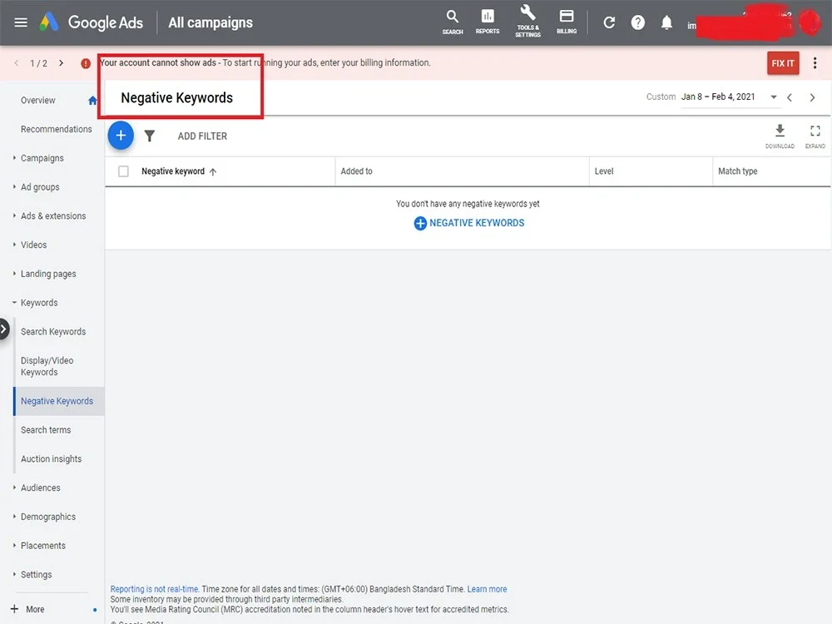Image resolution: width=832 pixels, height=624 pixels.
Task: Go to previous alert notification arrow
Action: [x=17, y=62]
